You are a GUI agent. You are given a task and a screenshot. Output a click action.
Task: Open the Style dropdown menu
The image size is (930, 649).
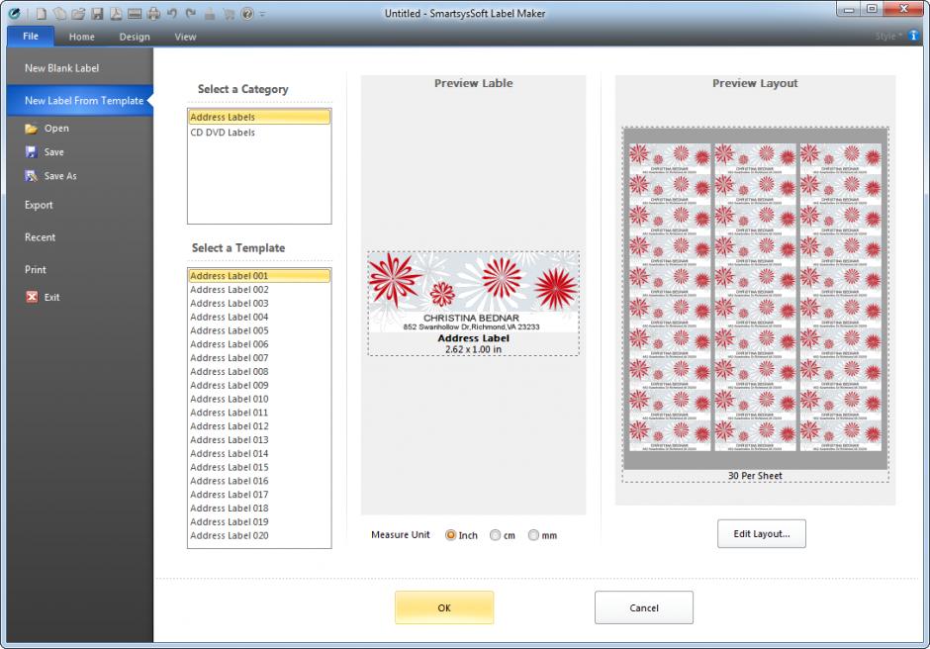click(x=887, y=37)
